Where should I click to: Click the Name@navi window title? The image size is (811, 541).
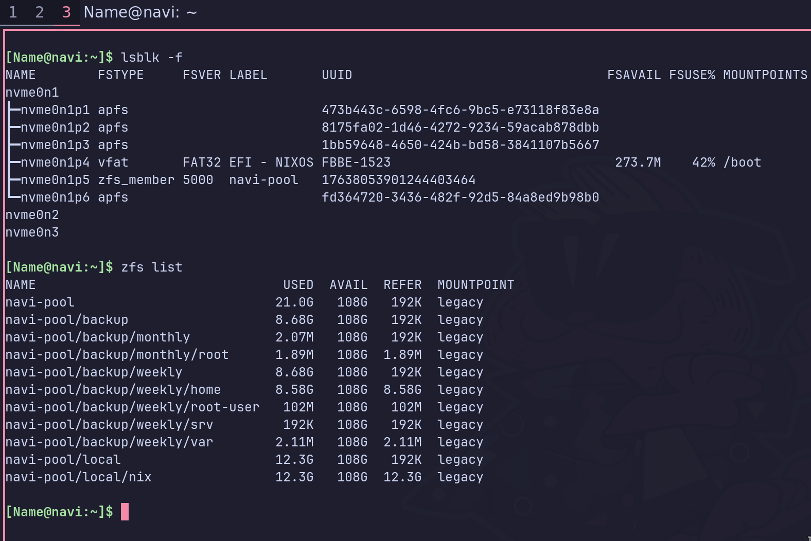[x=140, y=12]
